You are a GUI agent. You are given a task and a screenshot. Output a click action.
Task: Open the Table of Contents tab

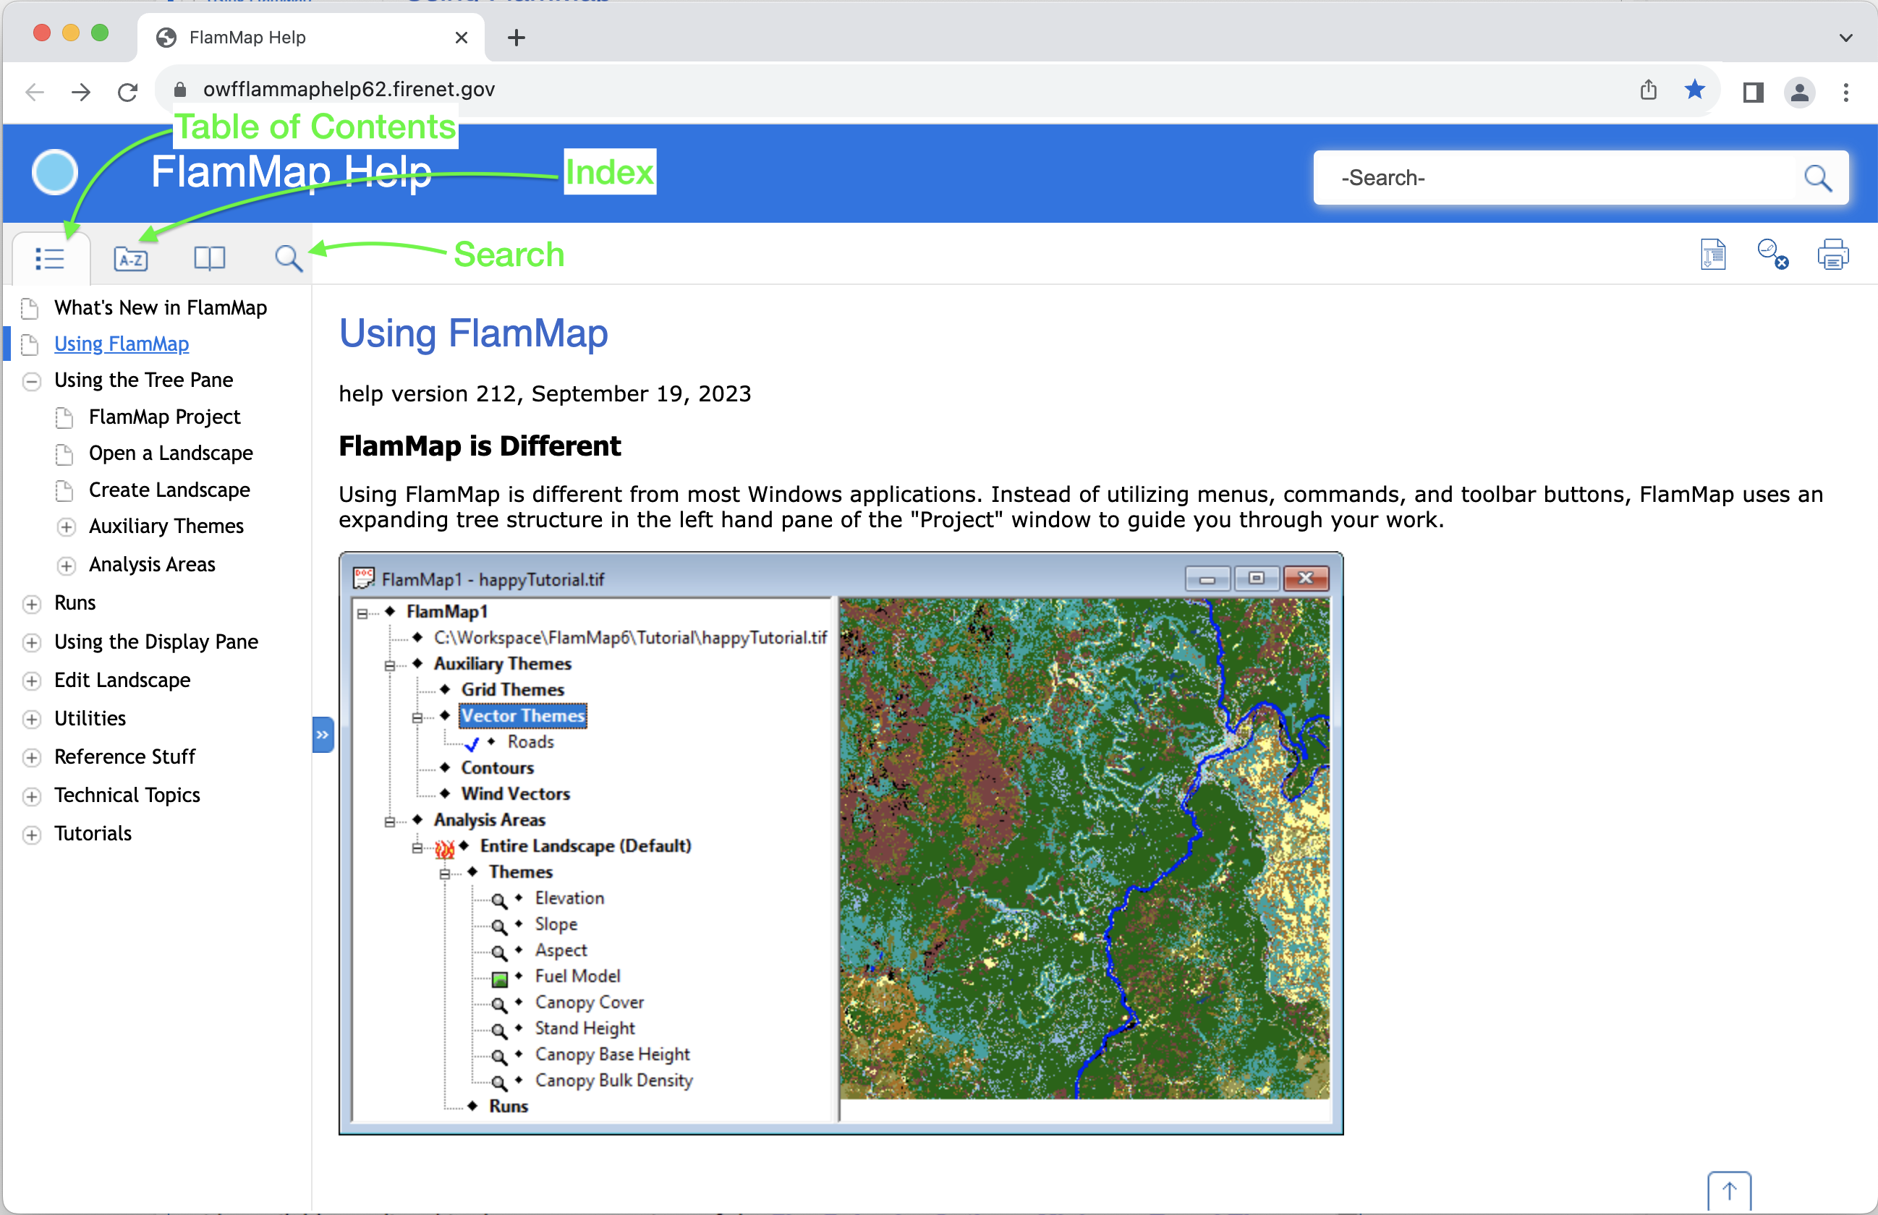50,258
